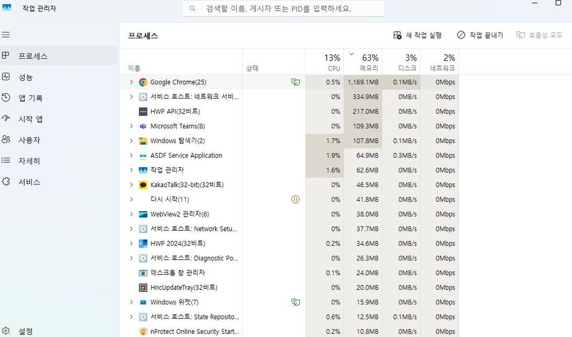Image resolution: width=572 pixels, height=337 pixels.
Task: Switch to the 시작 앱 section
Action: (30, 119)
